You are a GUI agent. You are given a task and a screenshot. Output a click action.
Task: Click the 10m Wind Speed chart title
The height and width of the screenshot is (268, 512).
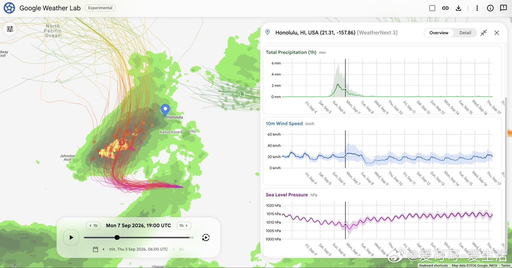point(284,124)
